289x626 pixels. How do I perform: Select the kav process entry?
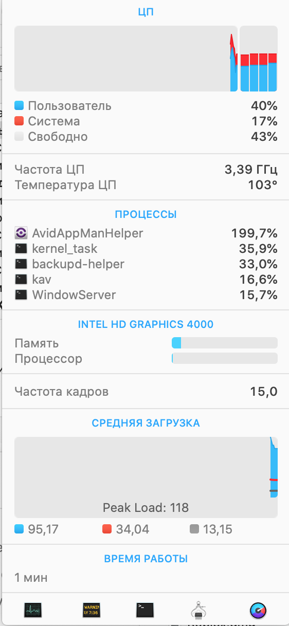(x=146, y=280)
